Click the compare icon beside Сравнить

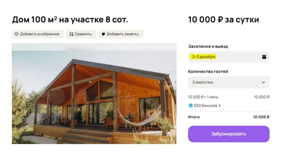[x=71, y=34]
